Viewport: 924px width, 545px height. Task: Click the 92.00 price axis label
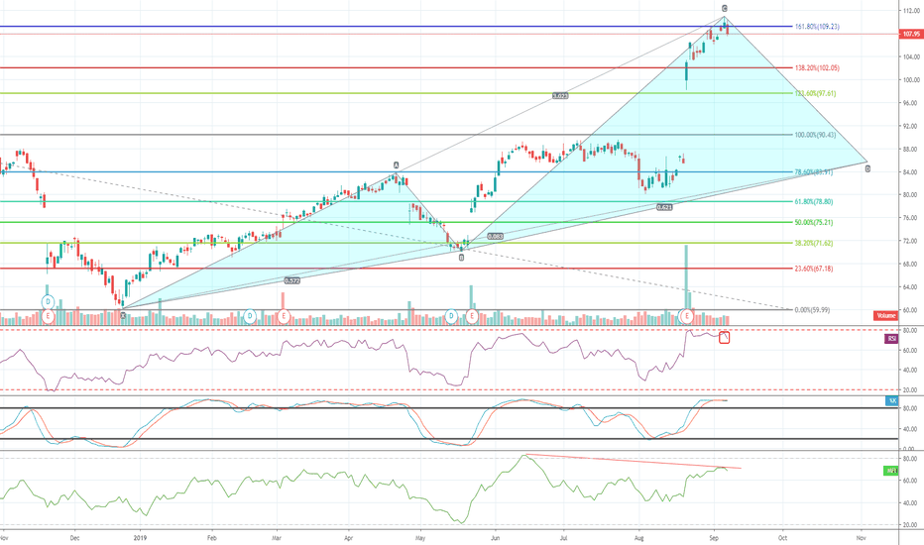click(911, 126)
